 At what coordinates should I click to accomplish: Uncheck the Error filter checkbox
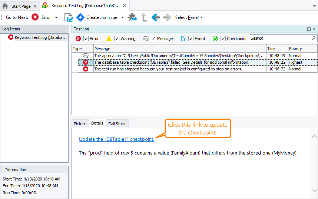86,39
